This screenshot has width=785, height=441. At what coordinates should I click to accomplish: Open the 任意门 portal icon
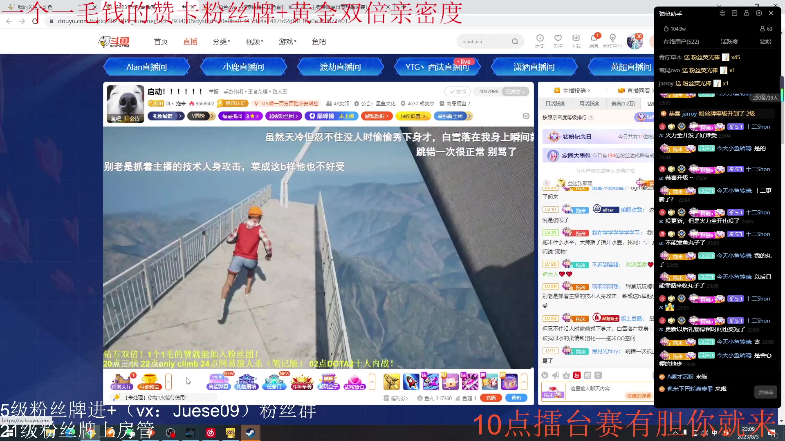coord(274,382)
